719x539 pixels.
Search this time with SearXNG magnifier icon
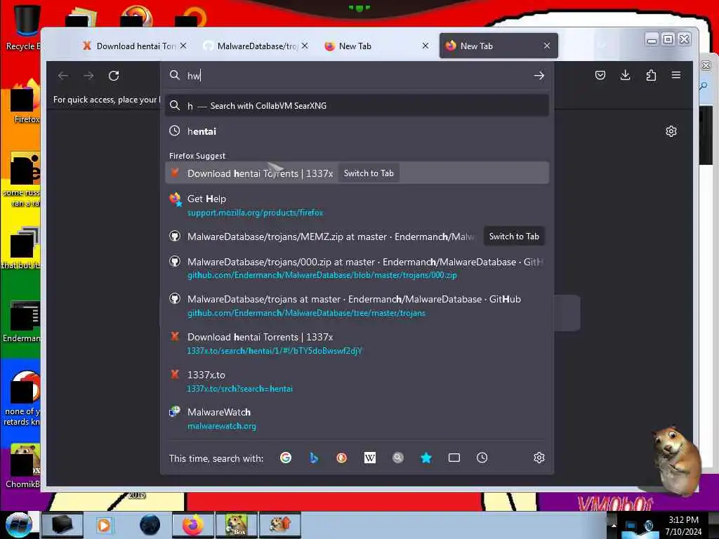(398, 458)
